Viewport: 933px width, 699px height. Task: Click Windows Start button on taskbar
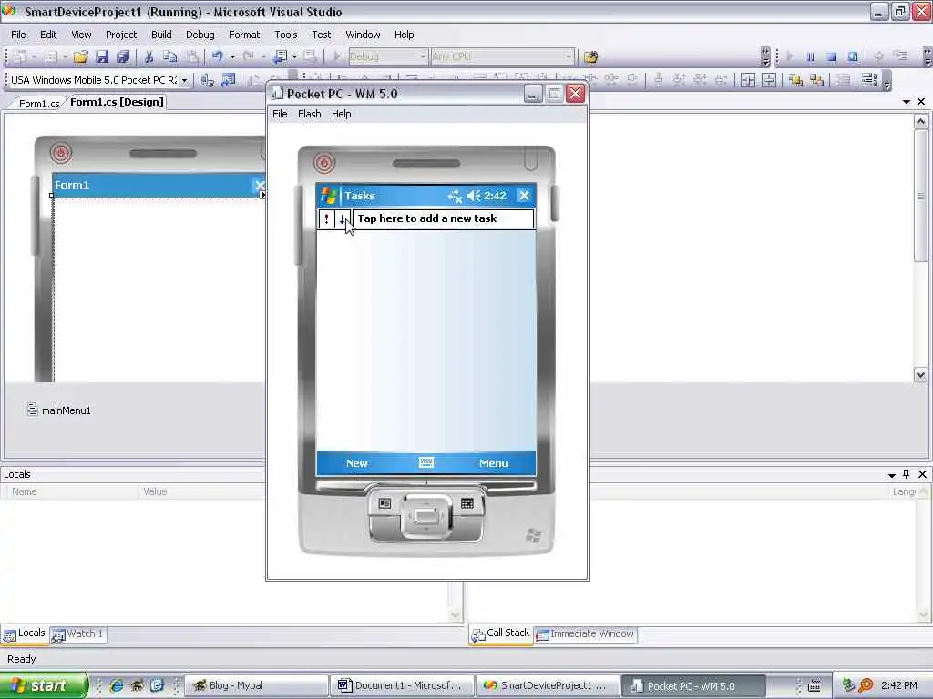click(x=43, y=685)
